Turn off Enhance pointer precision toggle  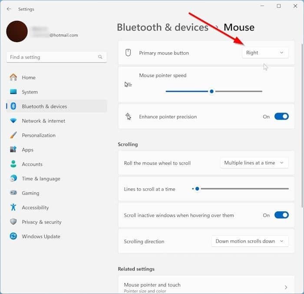point(281,117)
